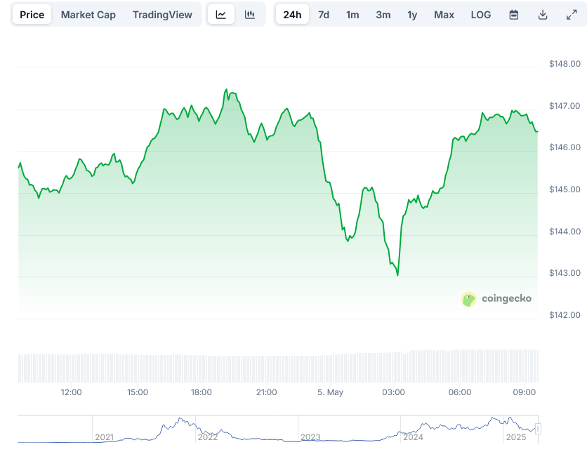Toggle LOG scale on chart
The height and width of the screenshot is (459, 587).
coord(481,15)
